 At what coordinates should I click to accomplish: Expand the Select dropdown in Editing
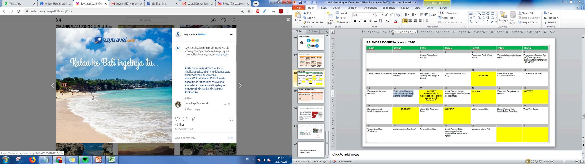click(x=550, y=22)
